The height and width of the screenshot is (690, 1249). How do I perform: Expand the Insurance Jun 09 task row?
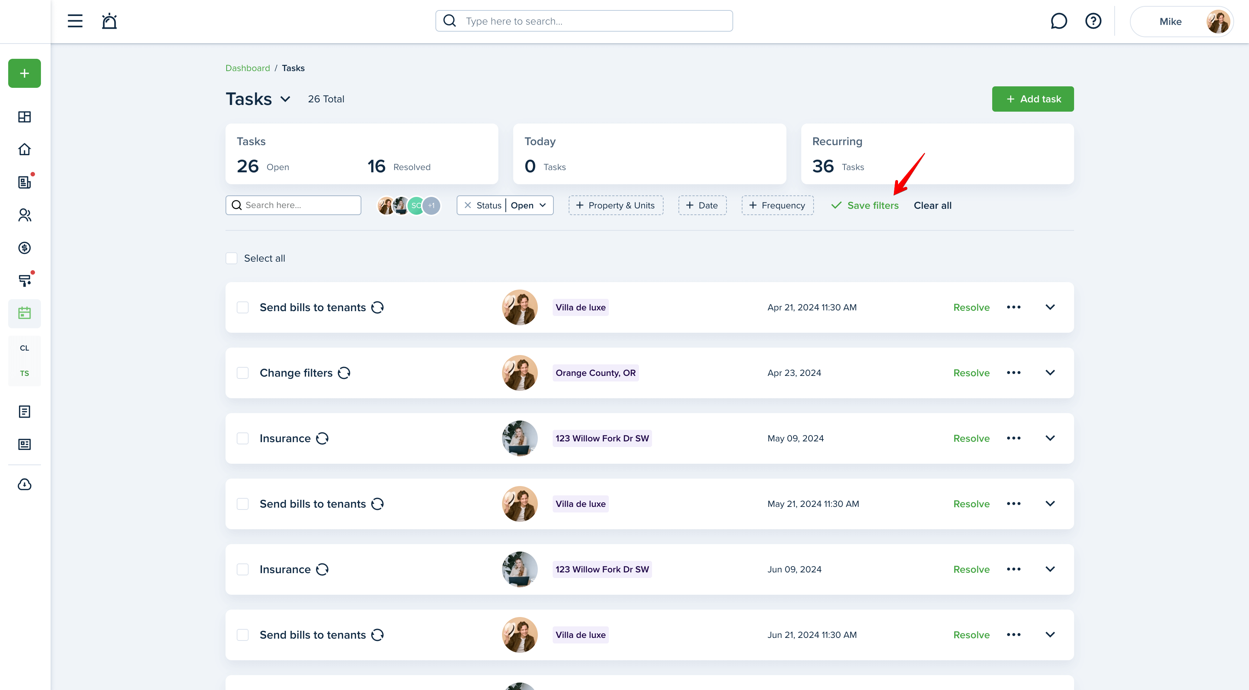pos(1050,569)
